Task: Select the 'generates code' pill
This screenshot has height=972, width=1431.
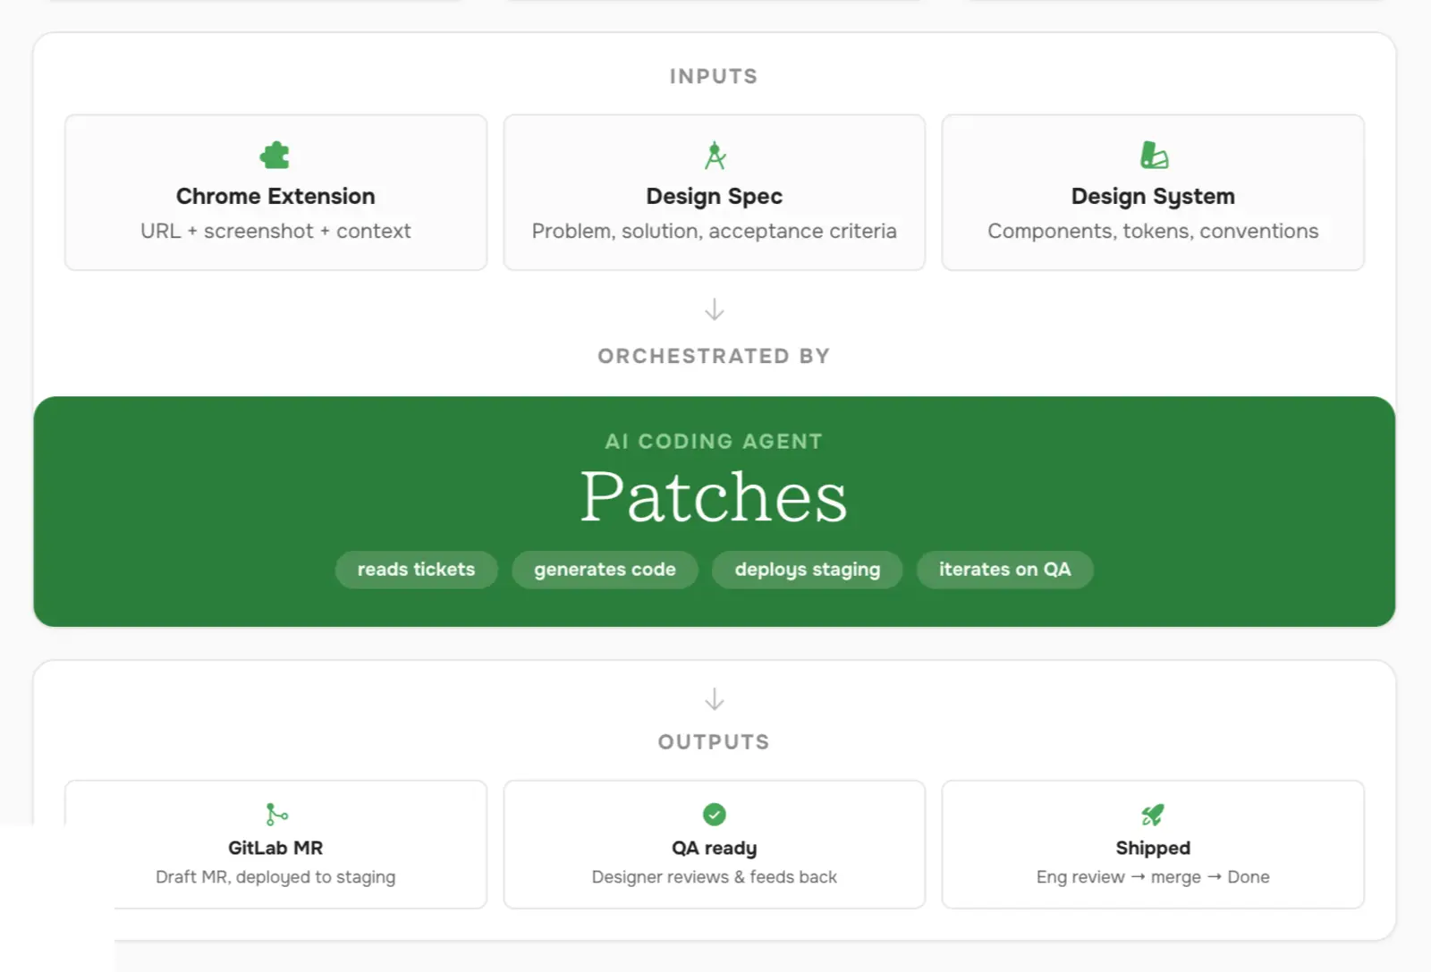Action: tap(605, 570)
